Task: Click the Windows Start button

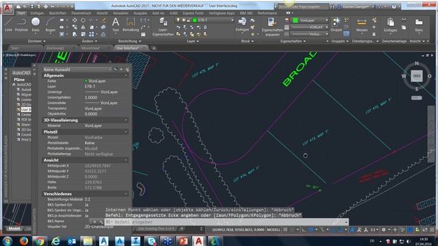Action: 8,241
